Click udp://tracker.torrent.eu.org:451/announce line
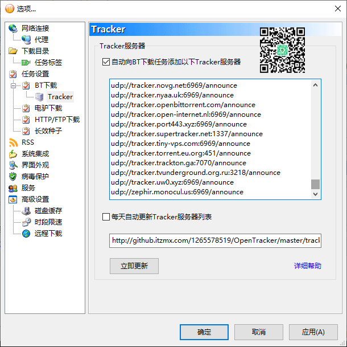The width and height of the screenshot is (347, 347). (181, 153)
